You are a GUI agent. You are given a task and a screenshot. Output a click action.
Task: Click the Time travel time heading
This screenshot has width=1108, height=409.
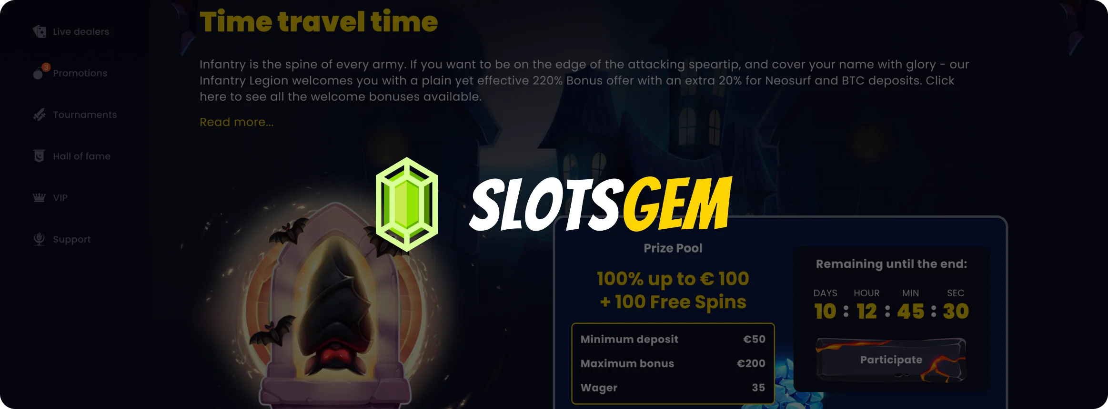click(319, 22)
